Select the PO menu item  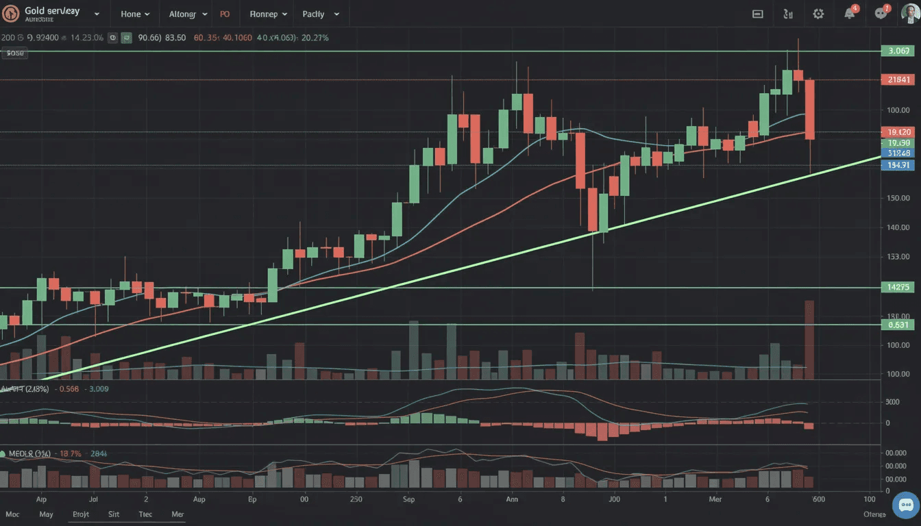225,13
